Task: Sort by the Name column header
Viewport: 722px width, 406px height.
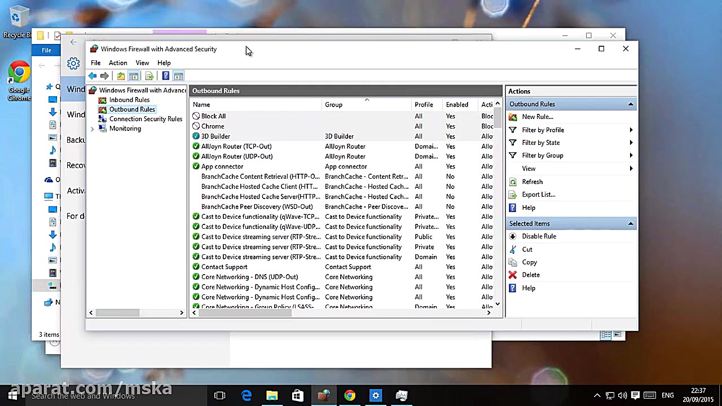Action: click(x=256, y=105)
